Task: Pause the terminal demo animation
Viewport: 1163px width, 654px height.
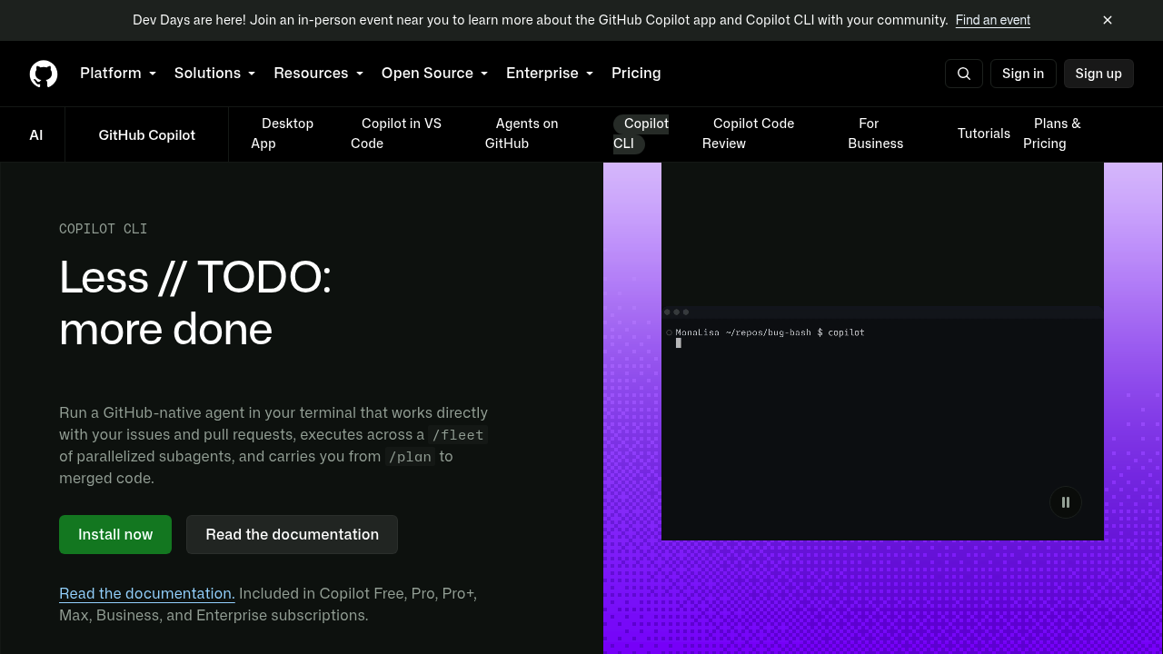Action: coord(1066,502)
